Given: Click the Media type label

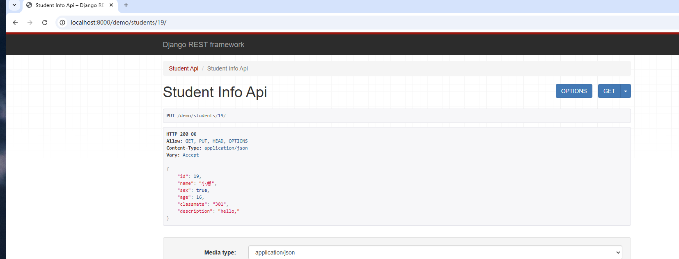Looking at the screenshot, I should click(220, 252).
